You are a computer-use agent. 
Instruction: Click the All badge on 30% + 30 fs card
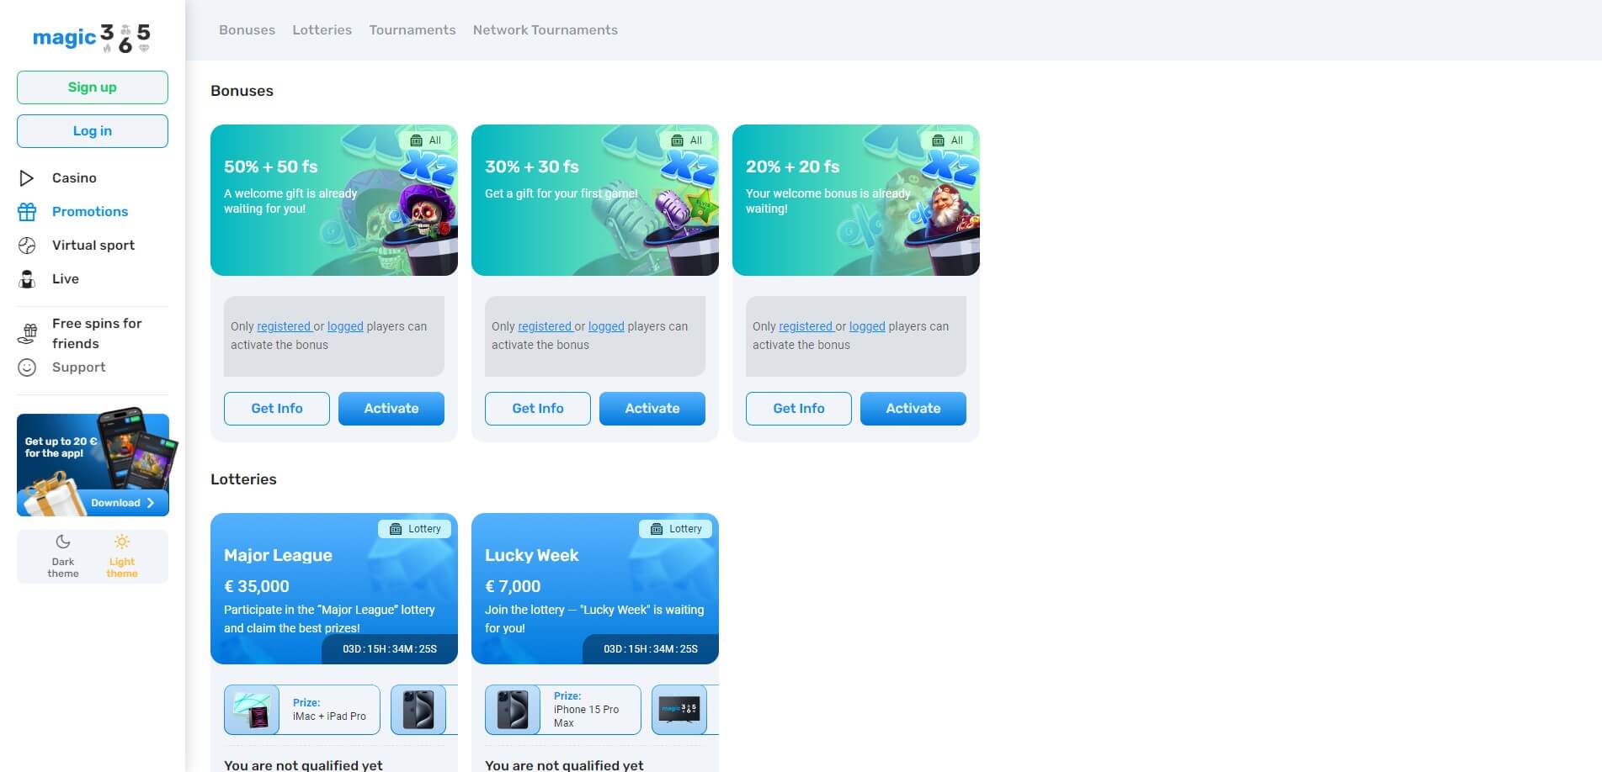pyautogui.click(x=687, y=140)
